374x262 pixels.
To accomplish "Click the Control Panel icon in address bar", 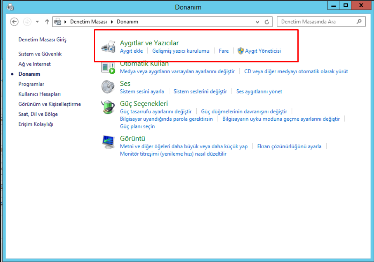I will tap(58, 22).
